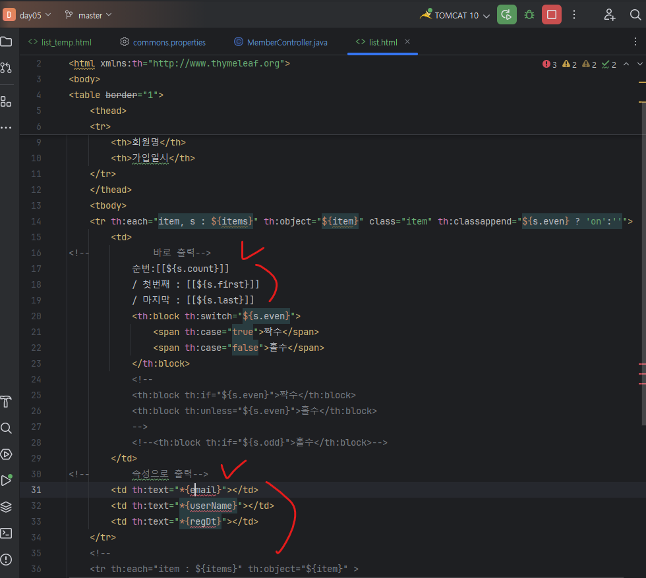Open the Run tool window

pyautogui.click(x=6, y=480)
